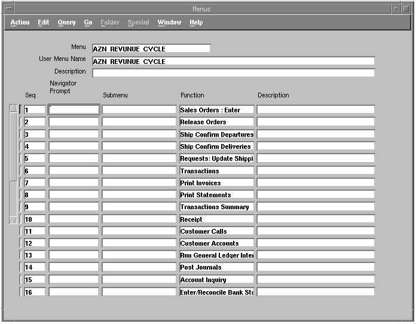
Task: Select the 'Transactions' function field in row 6
Action: pos(217,170)
